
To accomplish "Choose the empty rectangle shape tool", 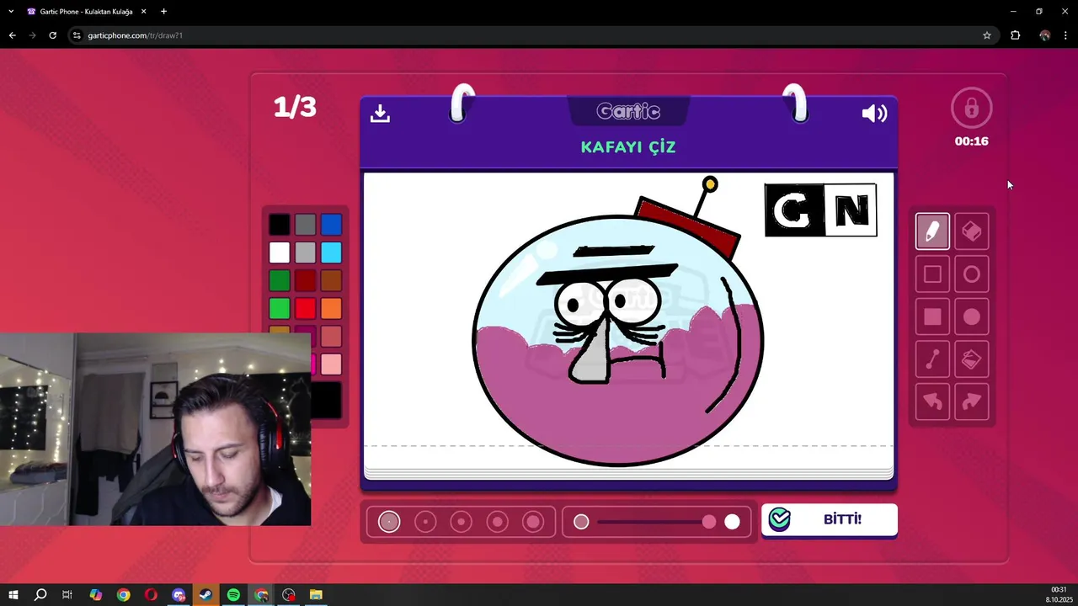I will coord(932,274).
